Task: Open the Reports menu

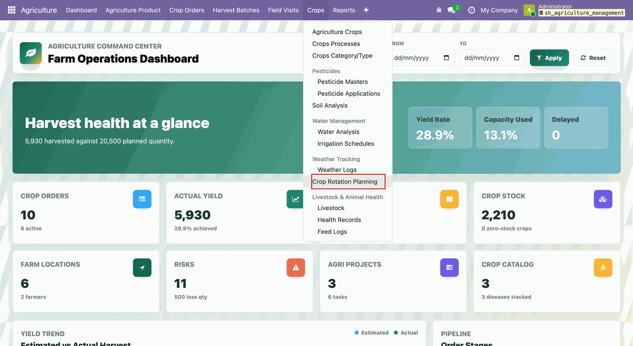Action: (x=344, y=10)
